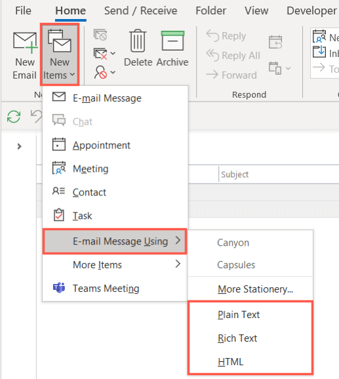The height and width of the screenshot is (379, 339).
Task: Select Appointment in the New Items menu
Action: point(115,145)
